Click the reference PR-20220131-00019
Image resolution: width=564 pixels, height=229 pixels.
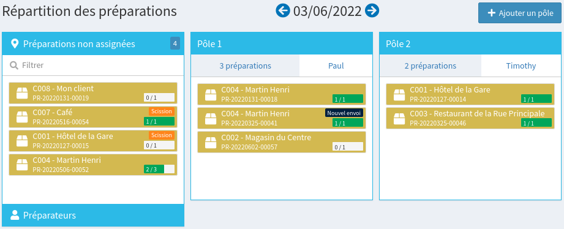point(61,98)
